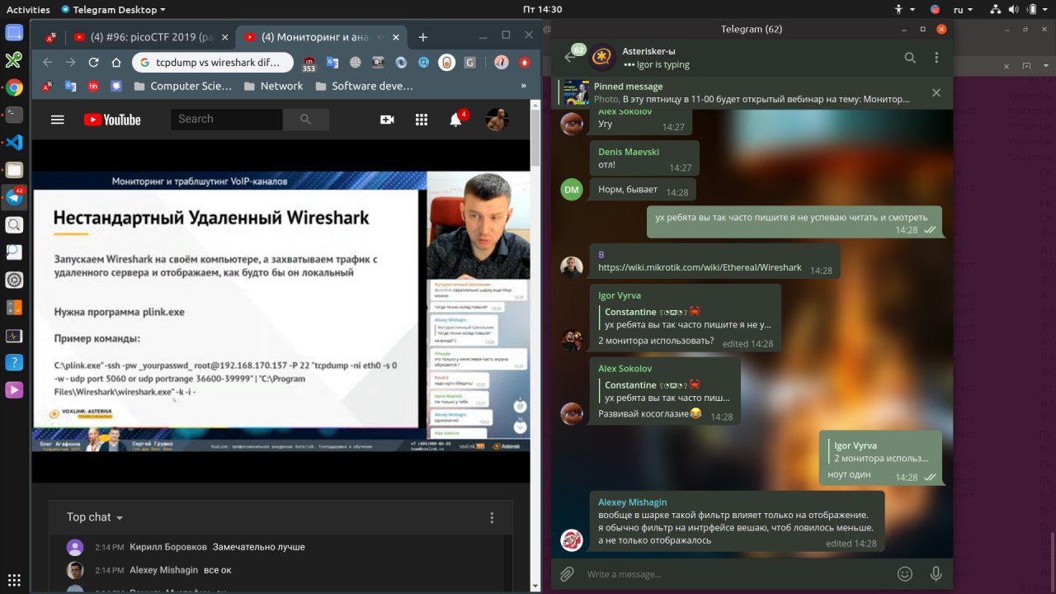Open the Telegram Desktop app menu
Screen dimensions: 1056x594
(x=113, y=10)
